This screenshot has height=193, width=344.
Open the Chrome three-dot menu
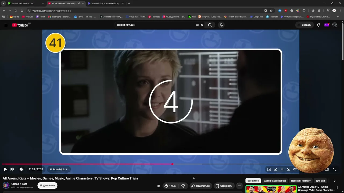[x=340, y=10]
